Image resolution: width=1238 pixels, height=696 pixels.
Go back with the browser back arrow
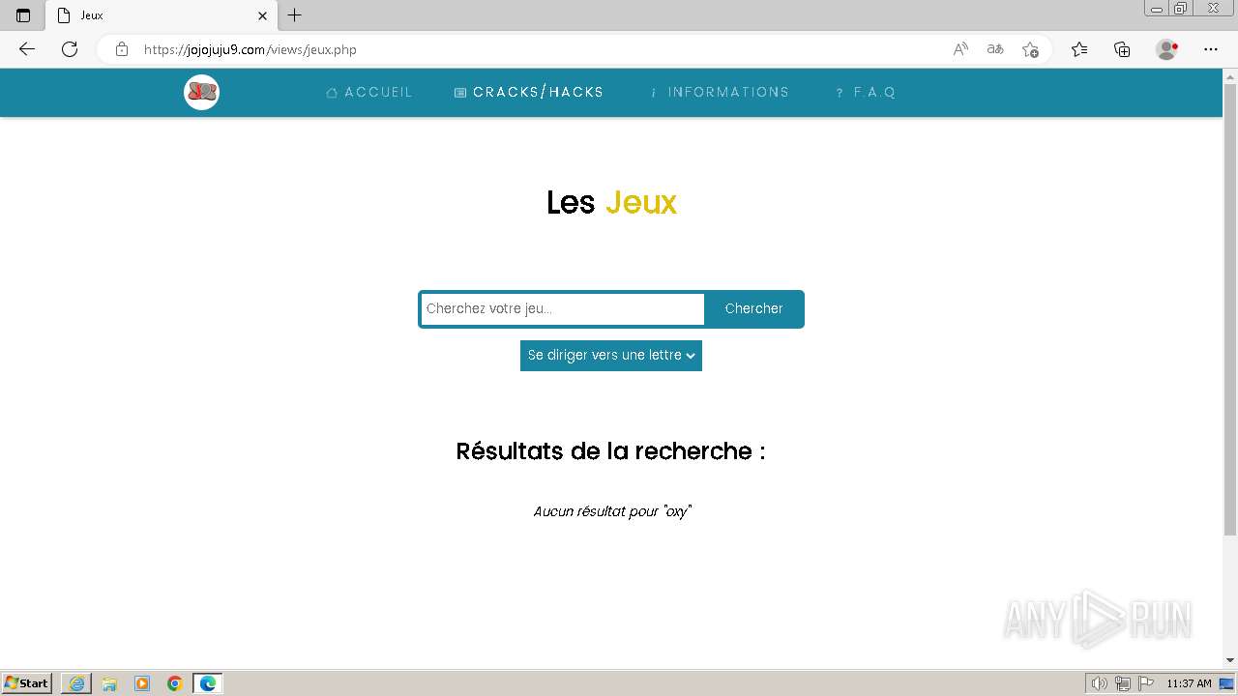click(27, 49)
